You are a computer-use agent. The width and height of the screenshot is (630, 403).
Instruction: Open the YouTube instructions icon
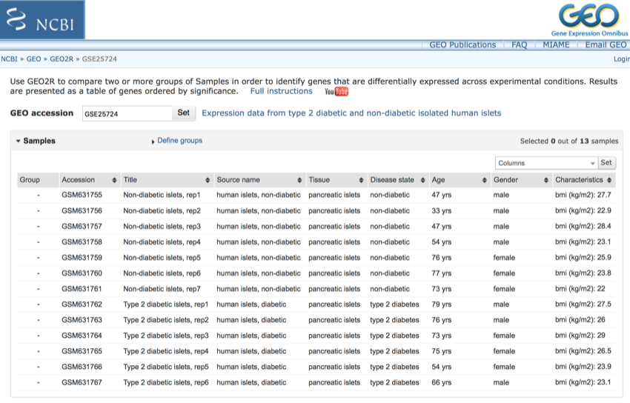[336, 92]
